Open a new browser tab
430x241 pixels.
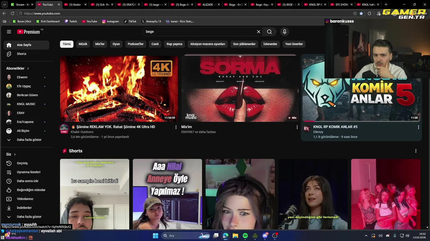pyautogui.click(x=386, y=5)
